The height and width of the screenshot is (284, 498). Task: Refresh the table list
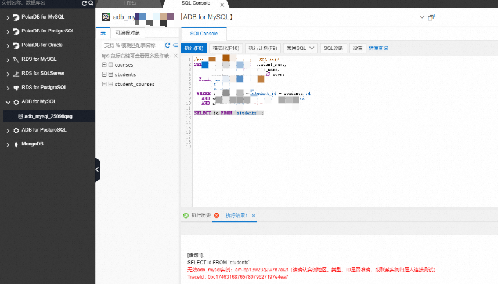point(168,45)
